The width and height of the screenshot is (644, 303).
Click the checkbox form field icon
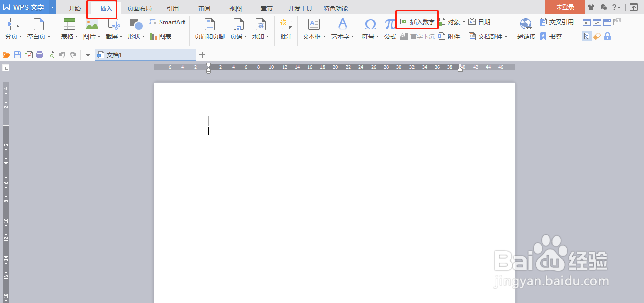point(596,22)
